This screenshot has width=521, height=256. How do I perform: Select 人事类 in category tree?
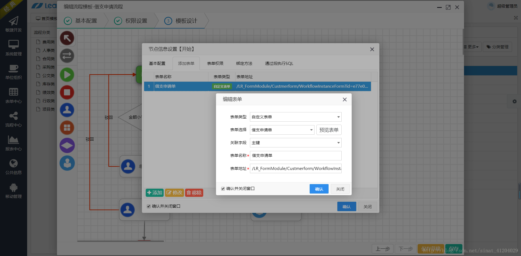(49, 50)
